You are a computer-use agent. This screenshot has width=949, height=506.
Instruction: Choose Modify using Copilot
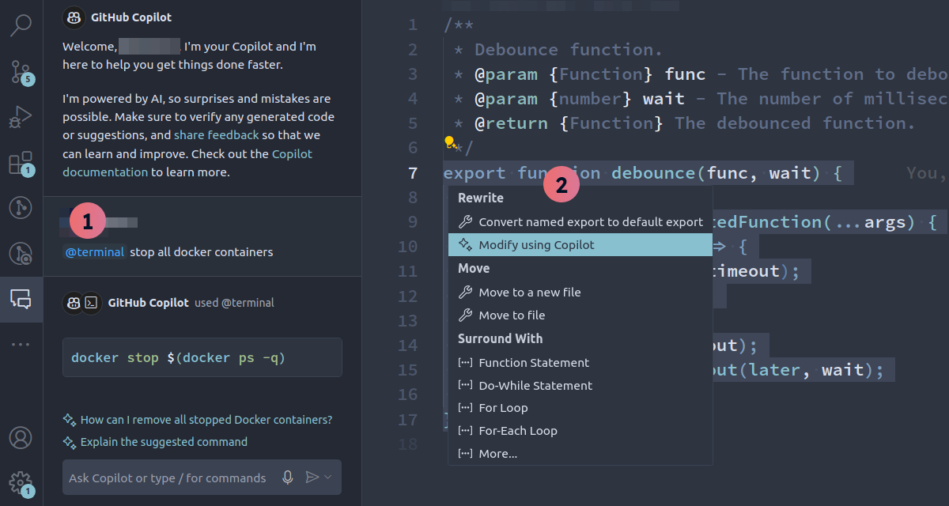580,245
